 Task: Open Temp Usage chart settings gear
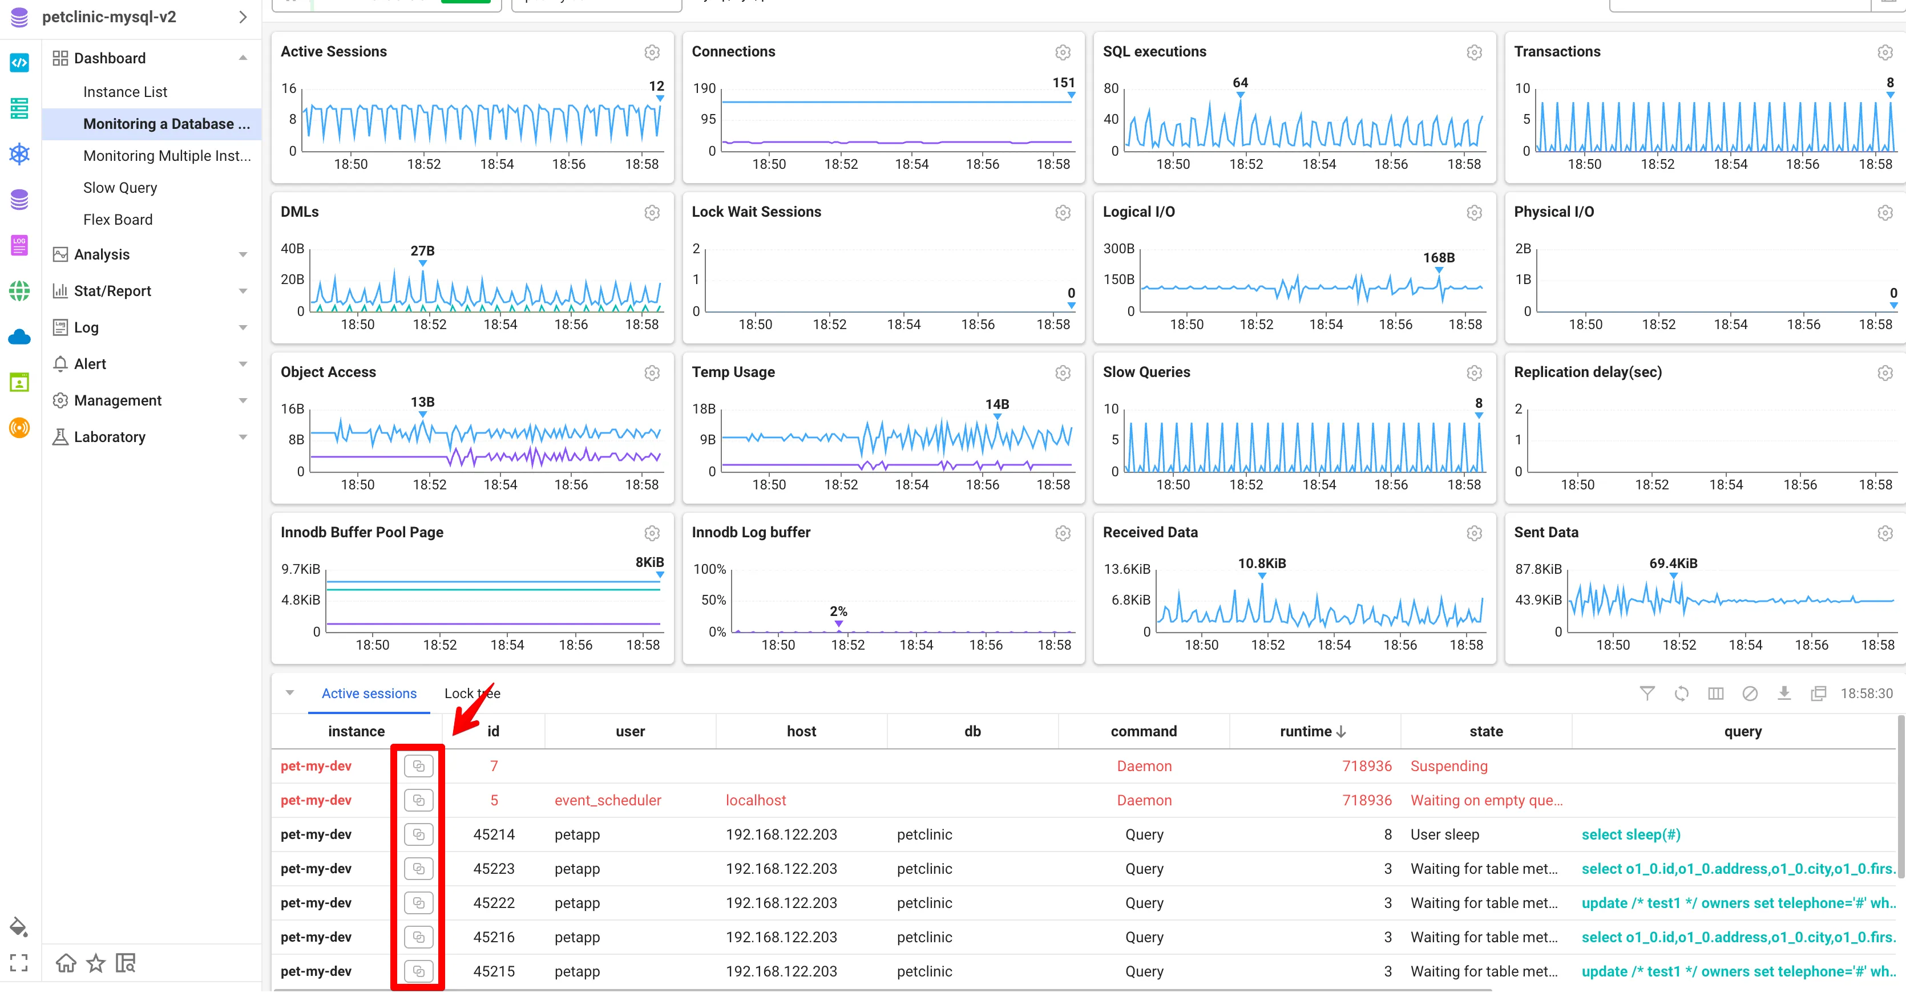click(x=1063, y=374)
